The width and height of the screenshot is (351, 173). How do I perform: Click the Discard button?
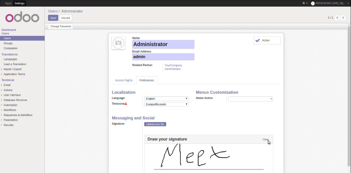point(66,18)
